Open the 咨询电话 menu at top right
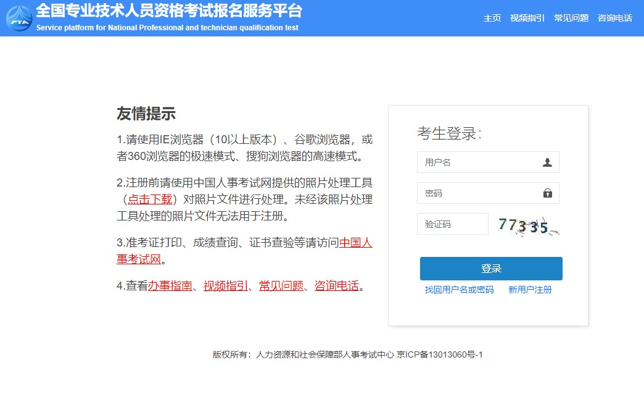This screenshot has height=394, width=644. (614, 18)
